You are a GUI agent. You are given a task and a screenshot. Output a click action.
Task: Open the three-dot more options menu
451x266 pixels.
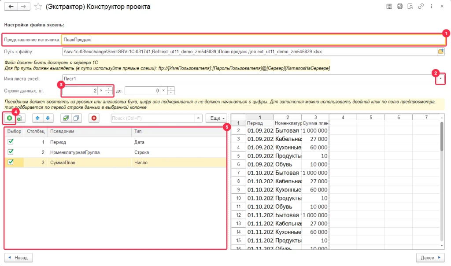pos(431,7)
